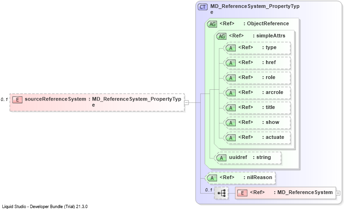Select the ': href' attribute label
The width and height of the screenshot is (344, 209).
(269, 62)
